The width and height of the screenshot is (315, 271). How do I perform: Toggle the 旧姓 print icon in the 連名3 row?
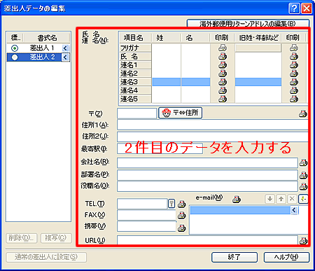coord(294,82)
